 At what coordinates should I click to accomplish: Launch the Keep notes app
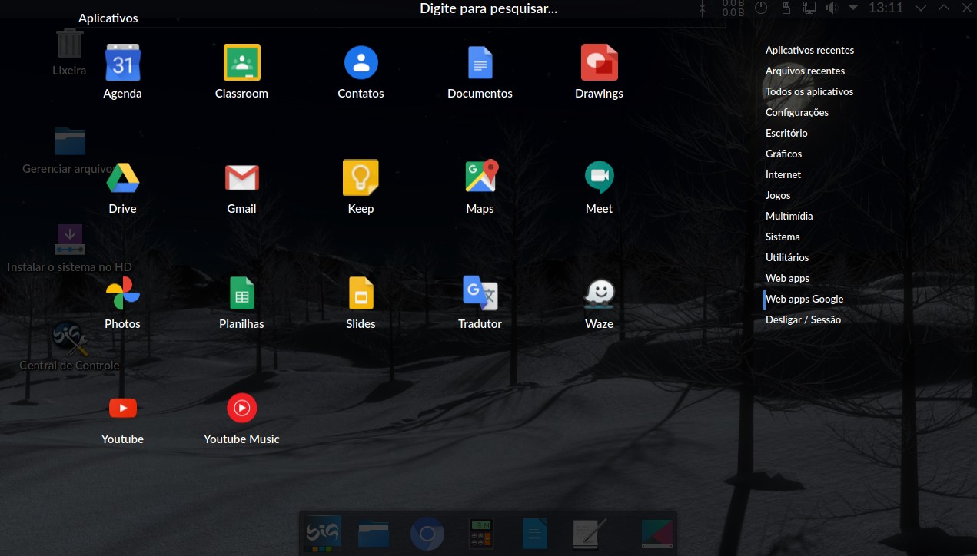[x=361, y=187]
